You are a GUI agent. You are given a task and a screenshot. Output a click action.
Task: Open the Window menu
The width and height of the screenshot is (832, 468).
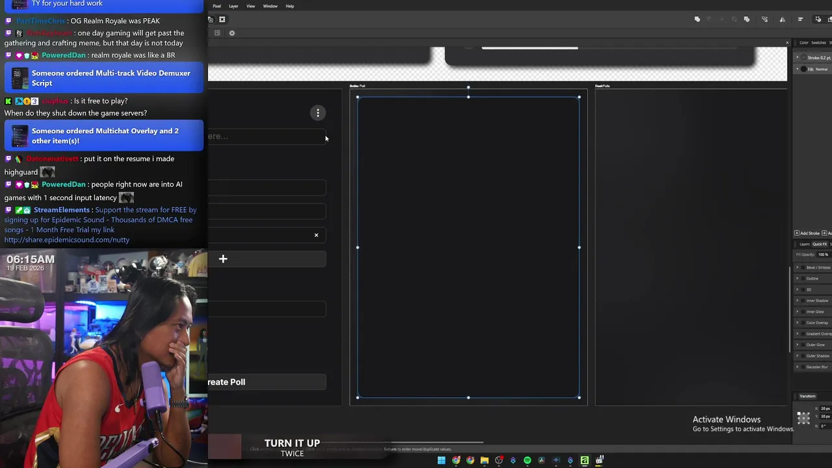point(270,6)
